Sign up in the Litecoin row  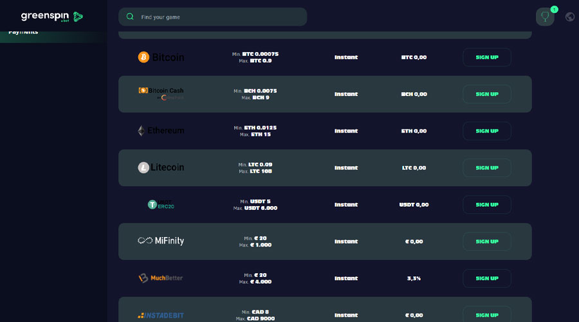tap(487, 168)
